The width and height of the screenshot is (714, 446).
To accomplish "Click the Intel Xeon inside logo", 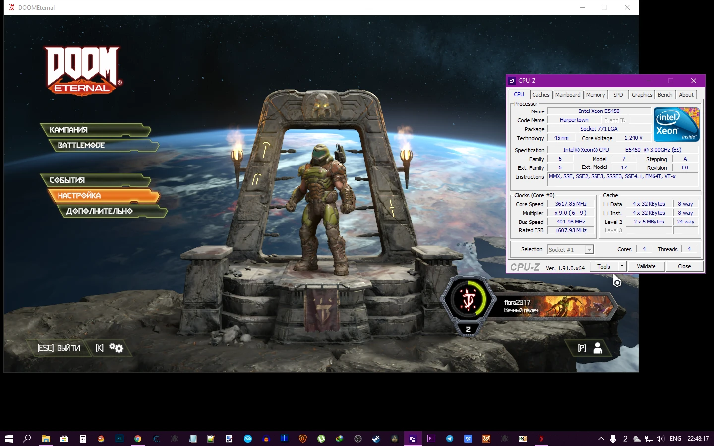I will (x=676, y=124).
